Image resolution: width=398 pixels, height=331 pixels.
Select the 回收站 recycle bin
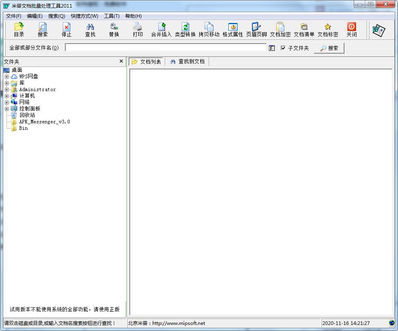coord(27,115)
